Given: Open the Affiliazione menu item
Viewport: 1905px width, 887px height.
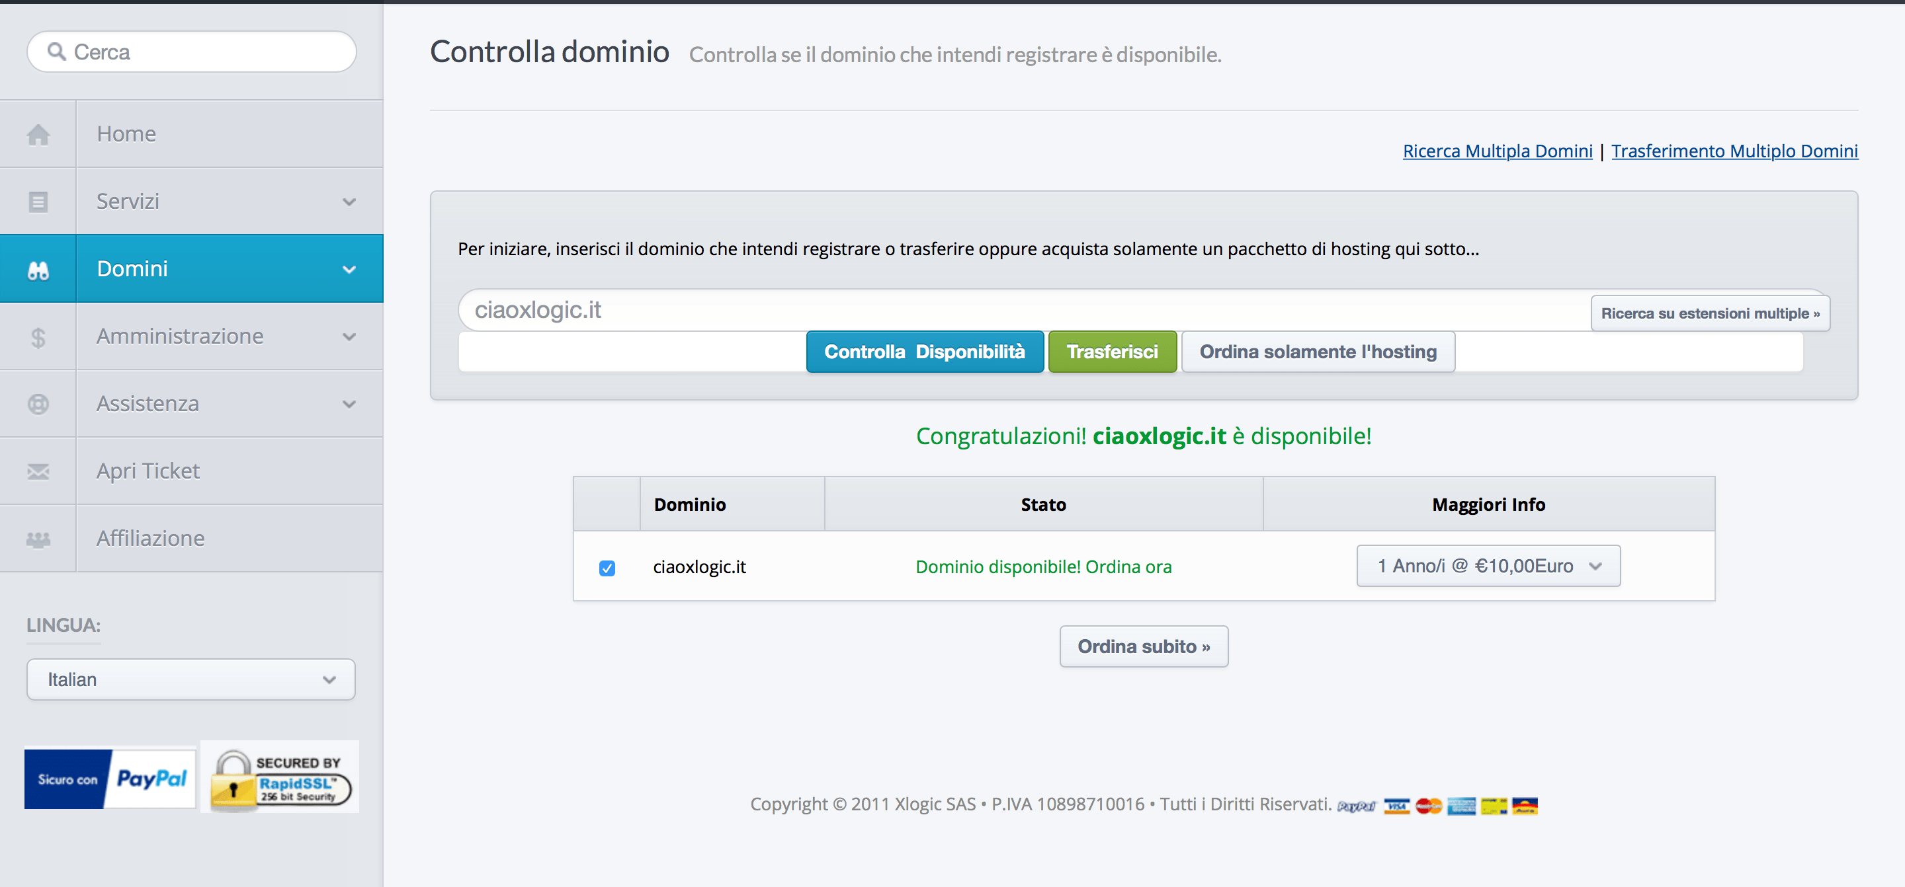Looking at the screenshot, I should 150,538.
